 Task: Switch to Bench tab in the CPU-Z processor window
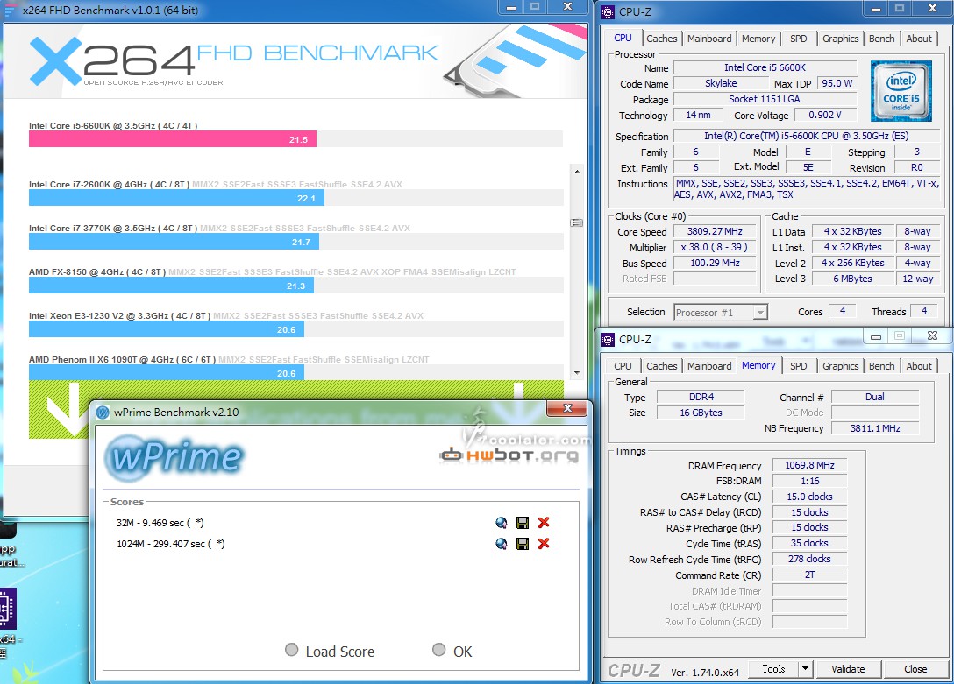point(881,39)
